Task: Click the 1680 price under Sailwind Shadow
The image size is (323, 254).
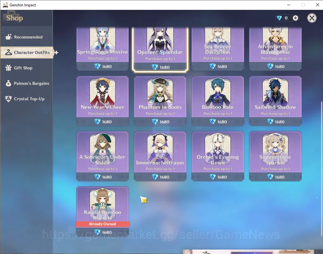Action: coord(280,122)
